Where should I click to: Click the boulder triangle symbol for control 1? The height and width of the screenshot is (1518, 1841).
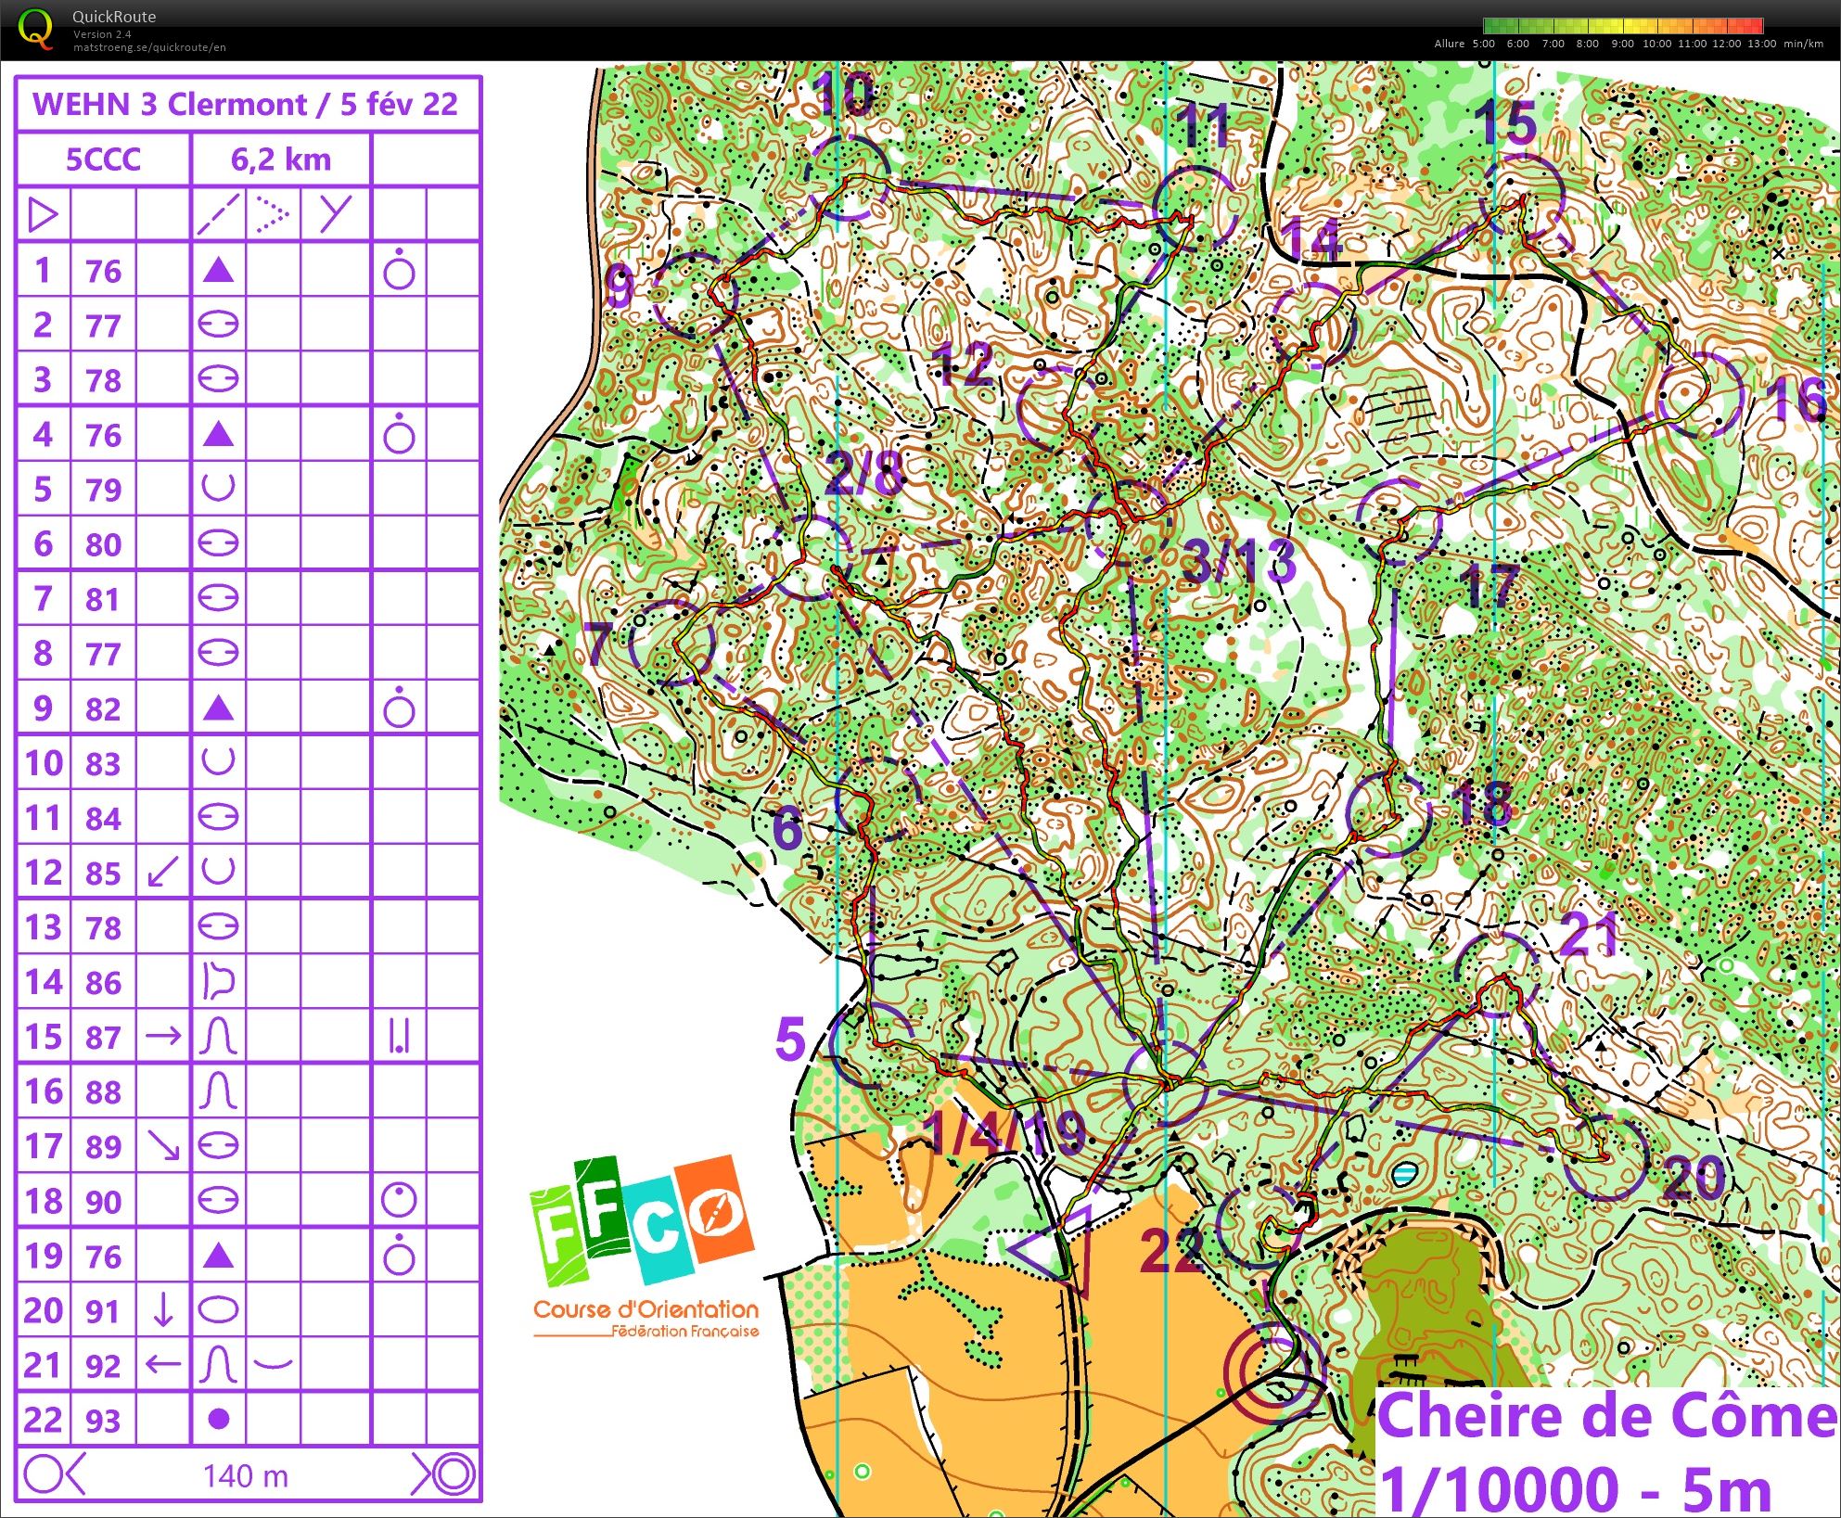pyautogui.click(x=218, y=271)
